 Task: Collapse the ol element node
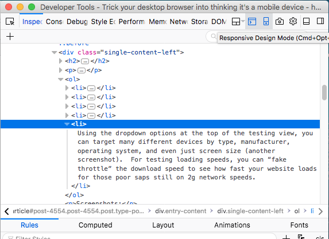(61, 80)
